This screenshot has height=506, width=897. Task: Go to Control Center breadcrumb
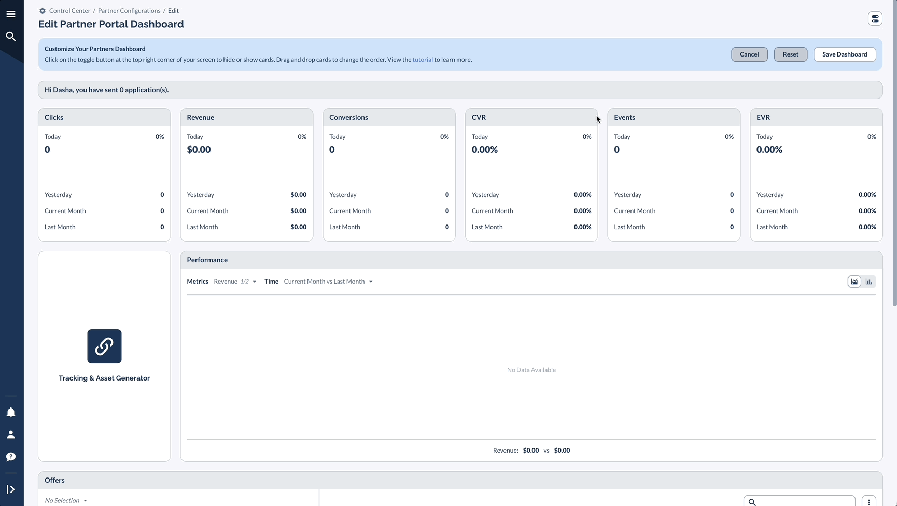click(x=69, y=11)
